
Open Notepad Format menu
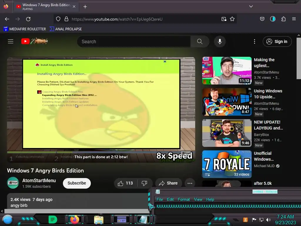coord(184,199)
